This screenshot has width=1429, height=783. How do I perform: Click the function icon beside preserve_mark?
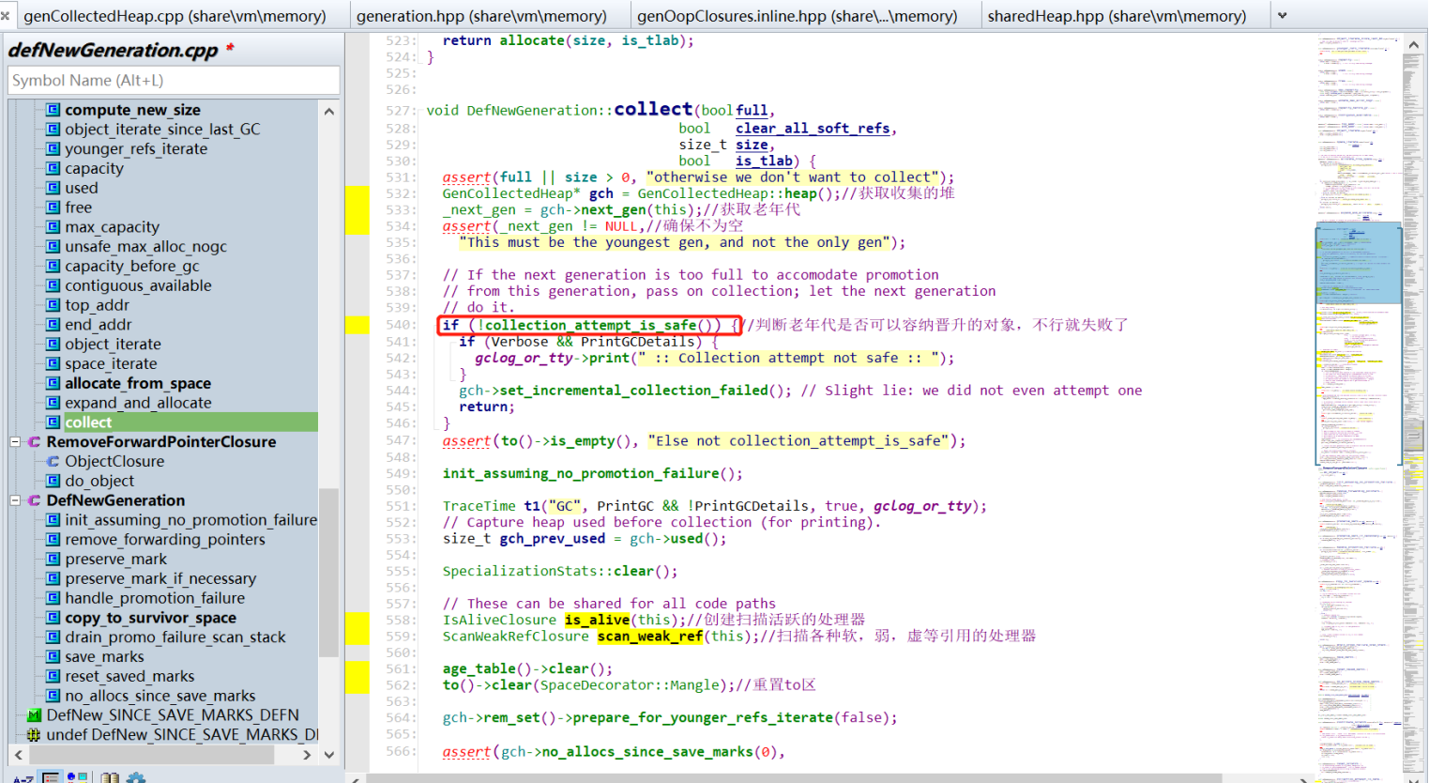tap(53, 559)
